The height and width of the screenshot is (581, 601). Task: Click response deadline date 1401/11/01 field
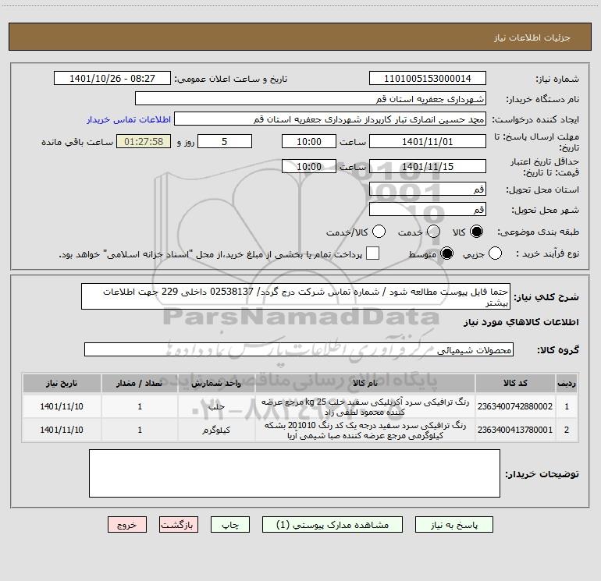pyautogui.click(x=428, y=141)
